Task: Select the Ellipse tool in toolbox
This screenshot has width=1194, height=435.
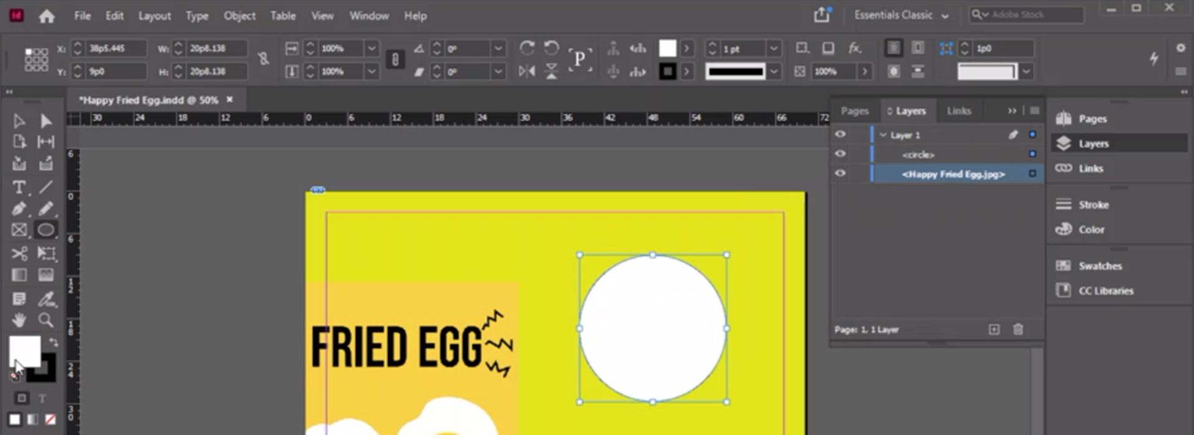Action: 45,230
